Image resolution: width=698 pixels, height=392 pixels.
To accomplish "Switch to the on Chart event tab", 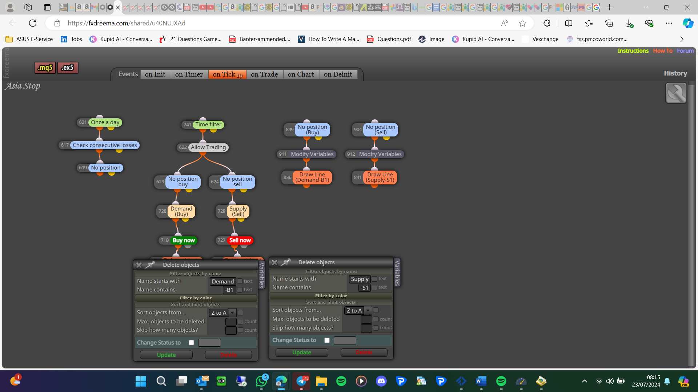I will coord(301,74).
